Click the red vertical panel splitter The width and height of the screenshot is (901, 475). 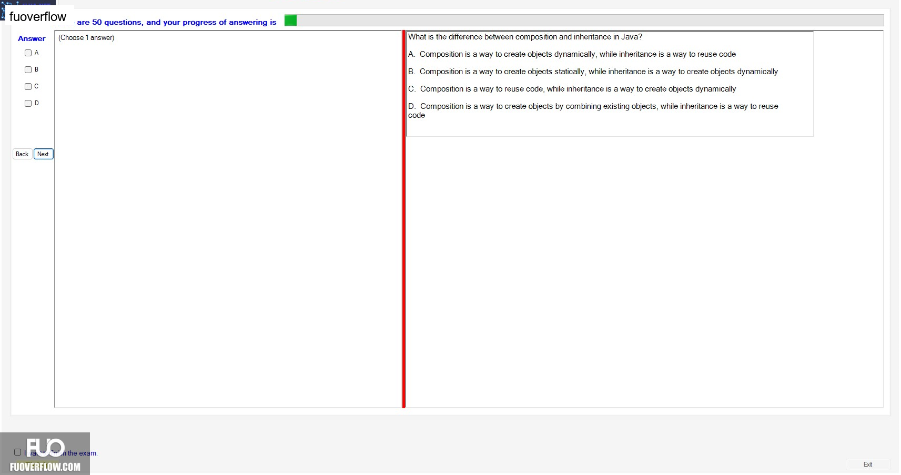click(x=404, y=219)
